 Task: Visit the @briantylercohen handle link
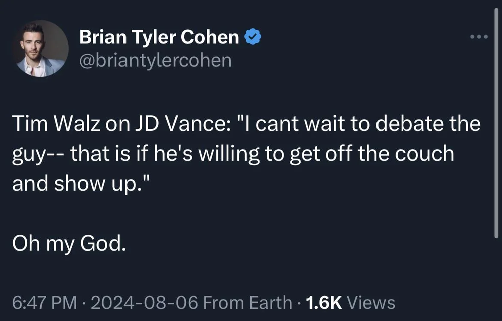point(155,60)
